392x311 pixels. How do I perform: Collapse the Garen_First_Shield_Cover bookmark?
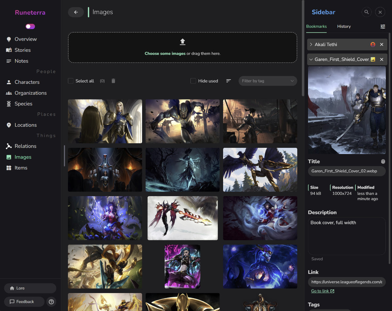pos(311,59)
